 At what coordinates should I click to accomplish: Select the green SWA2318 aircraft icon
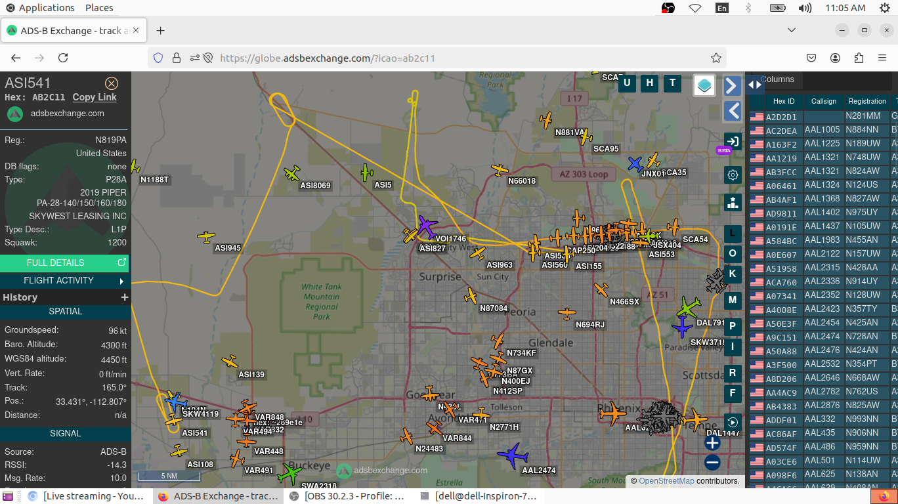289,473
